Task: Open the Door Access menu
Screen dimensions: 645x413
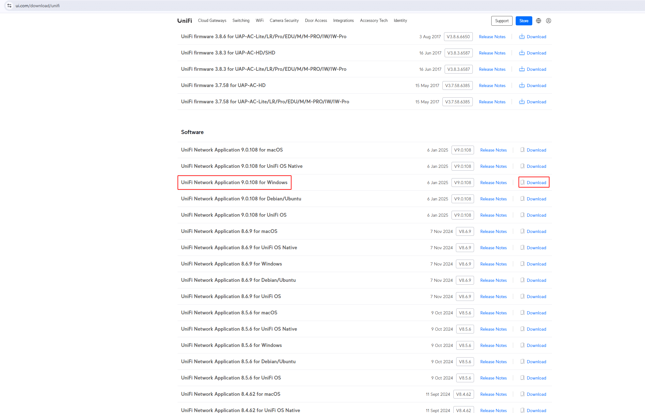Action: [x=316, y=21]
